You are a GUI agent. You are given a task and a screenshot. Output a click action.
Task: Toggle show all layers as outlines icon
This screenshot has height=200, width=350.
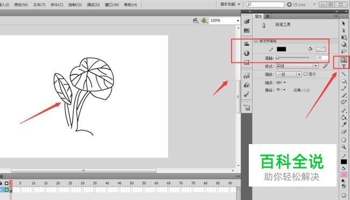(6, 183)
